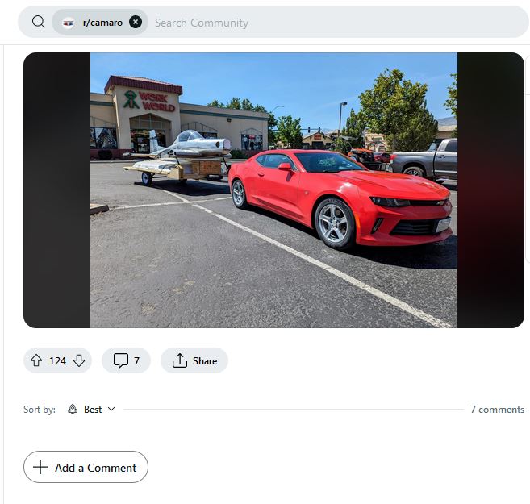Click the dark left margin of the image

coord(56,190)
